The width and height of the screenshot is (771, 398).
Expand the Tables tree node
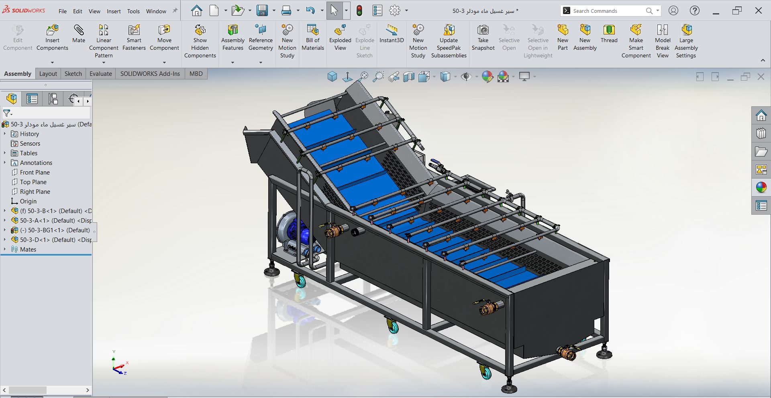click(5, 153)
